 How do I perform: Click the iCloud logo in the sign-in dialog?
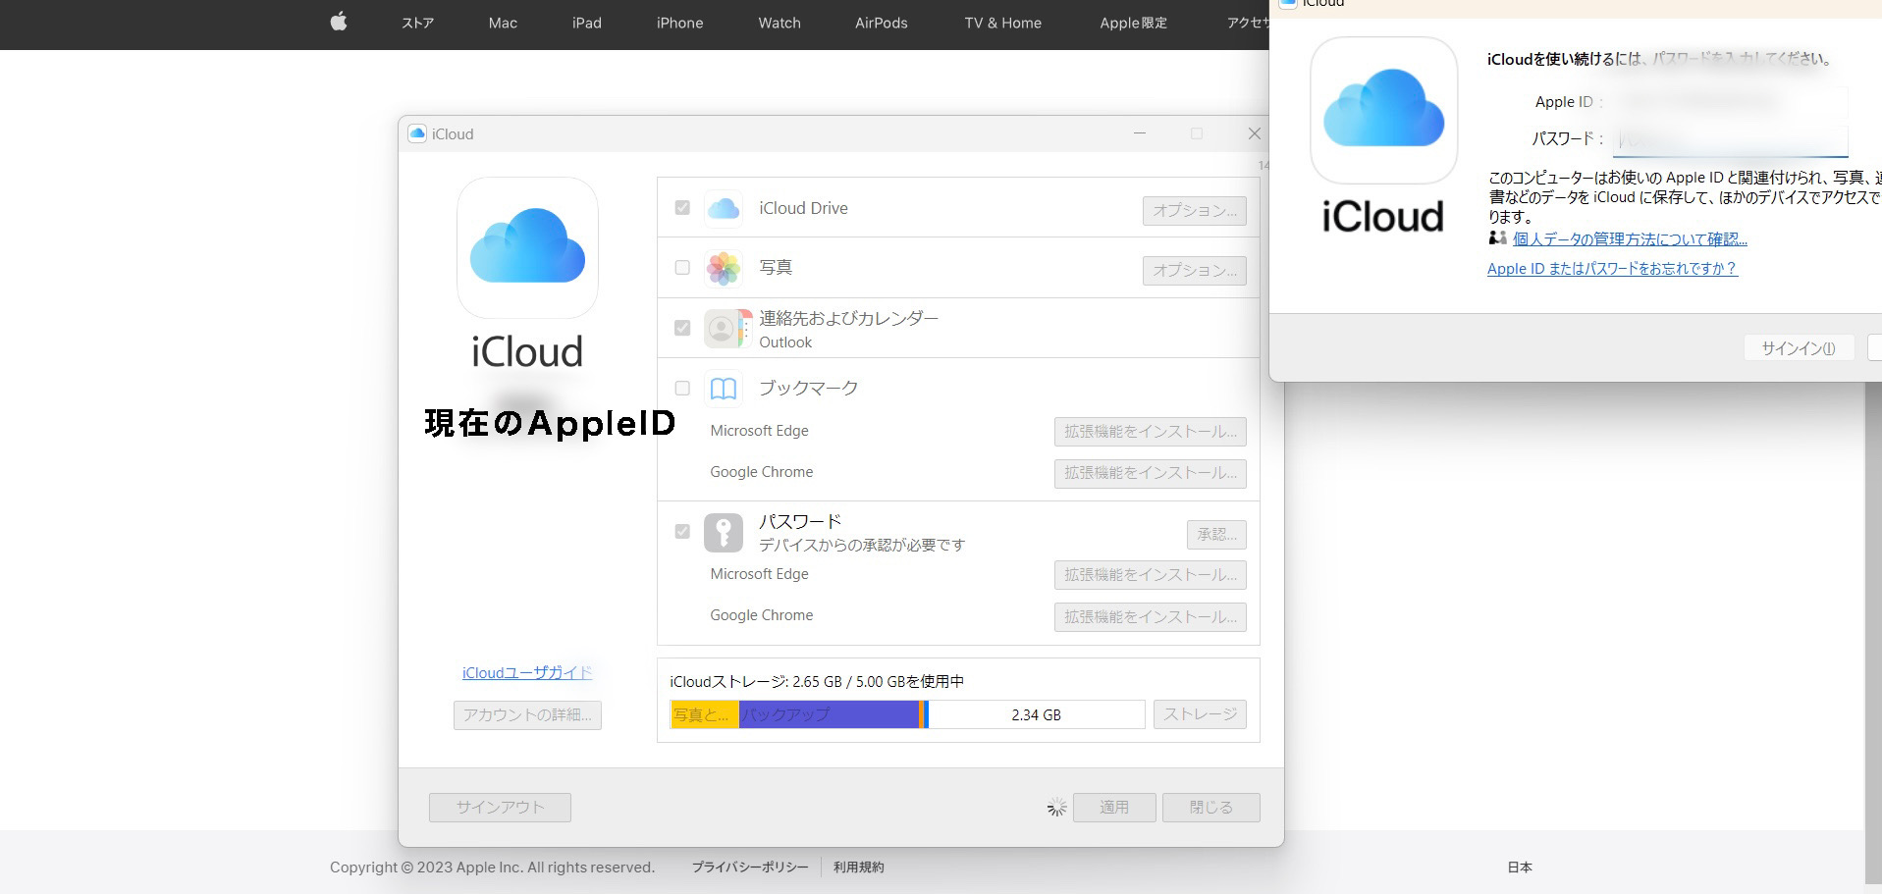(x=1383, y=110)
